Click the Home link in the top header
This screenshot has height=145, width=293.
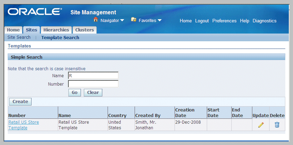tap(185, 21)
